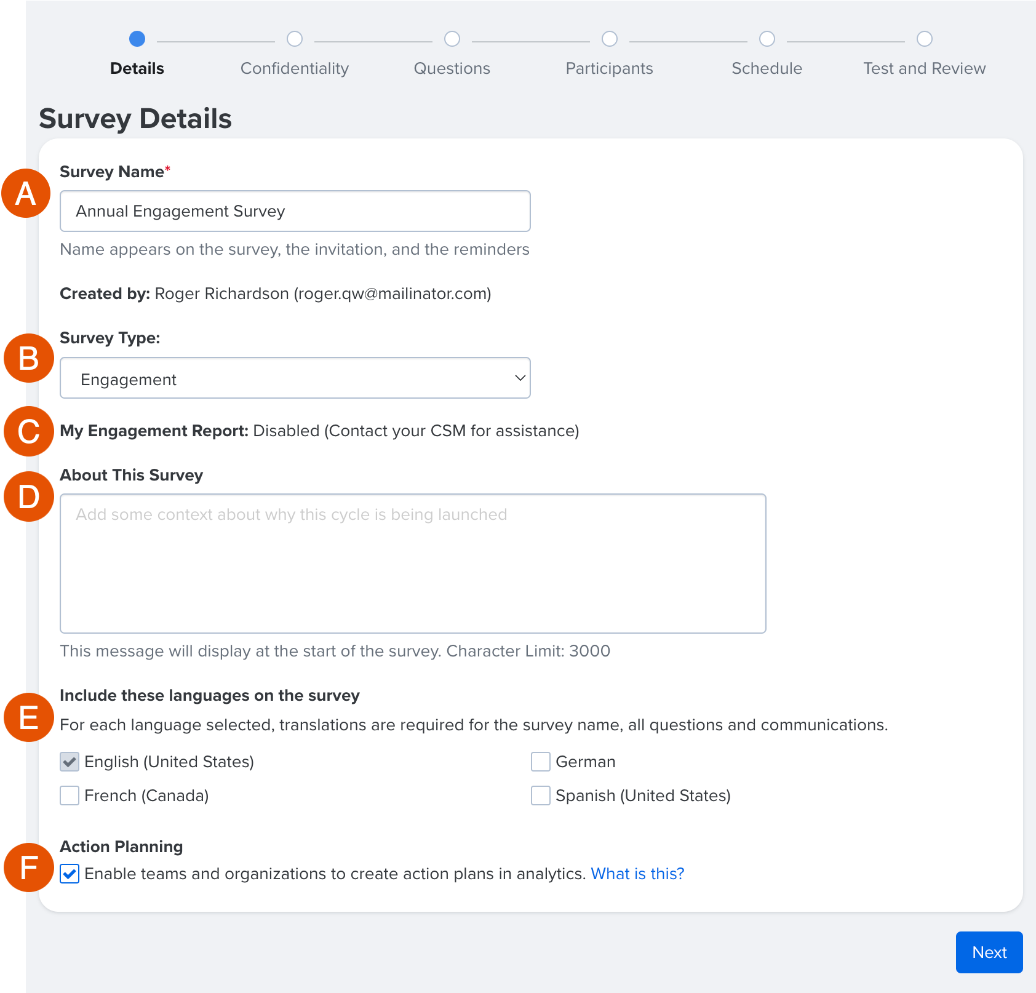Select Spanish (United States) language checkbox
1036x993 pixels.
pos(540,795)
